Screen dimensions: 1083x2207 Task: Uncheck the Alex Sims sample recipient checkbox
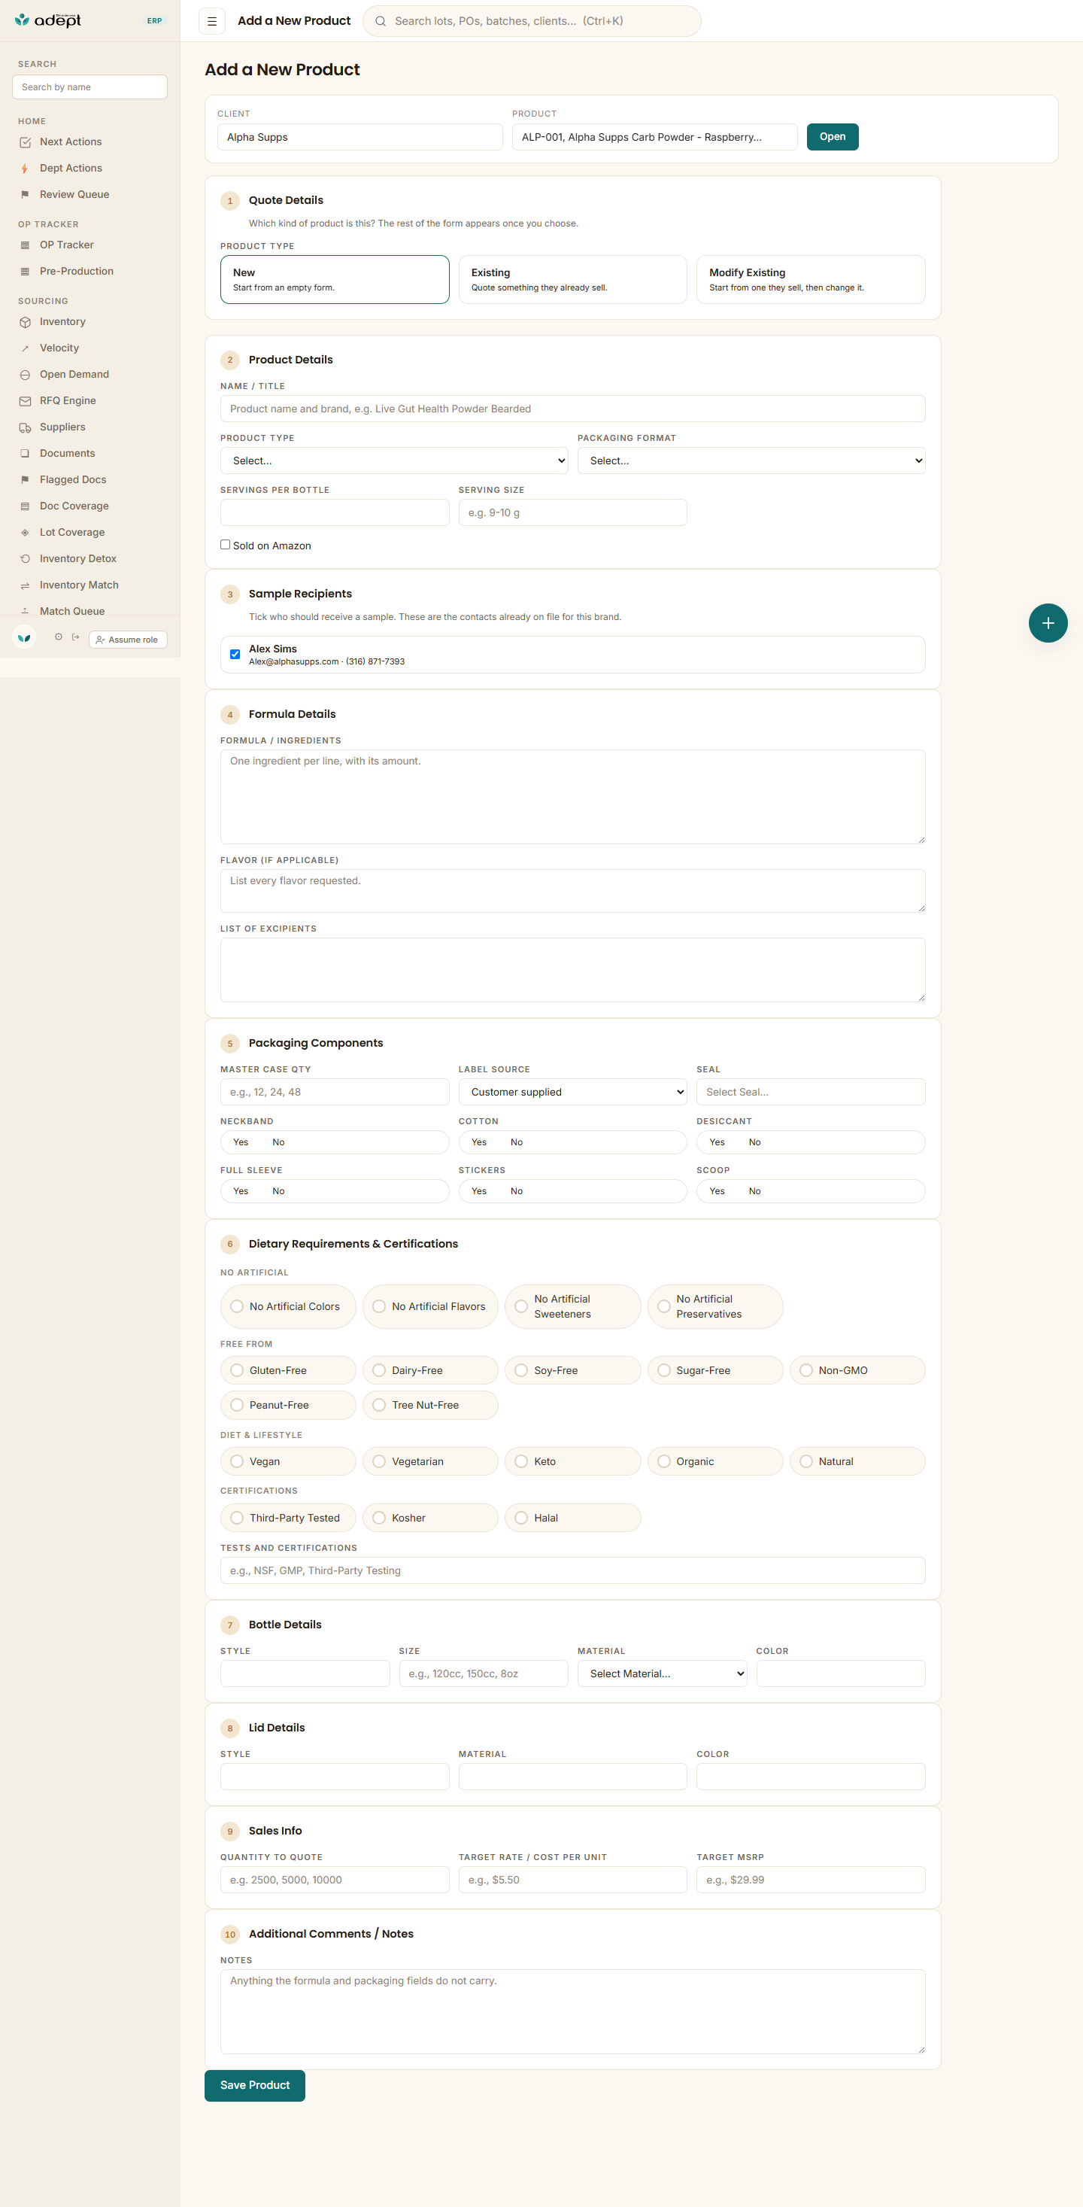pyautogui.click(x=235, y=655)
